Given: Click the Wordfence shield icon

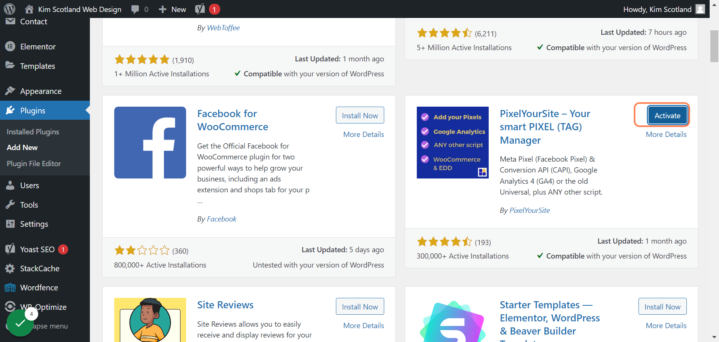Looking at the screenshot, I should point(10,287).
